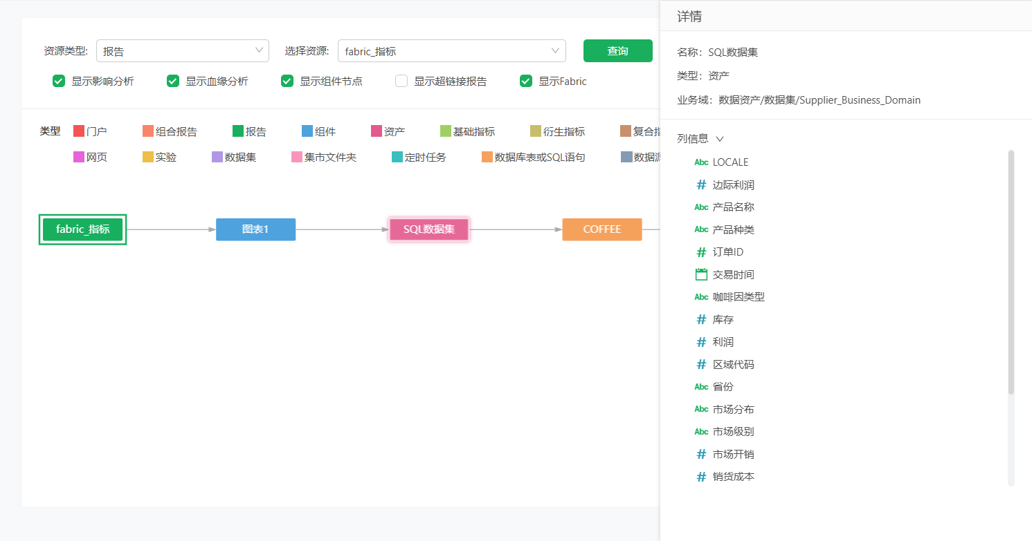The height and width of the screenshot is (541, 1032).
Task: Select the 图表1 component node
Action: pos(255,229)
